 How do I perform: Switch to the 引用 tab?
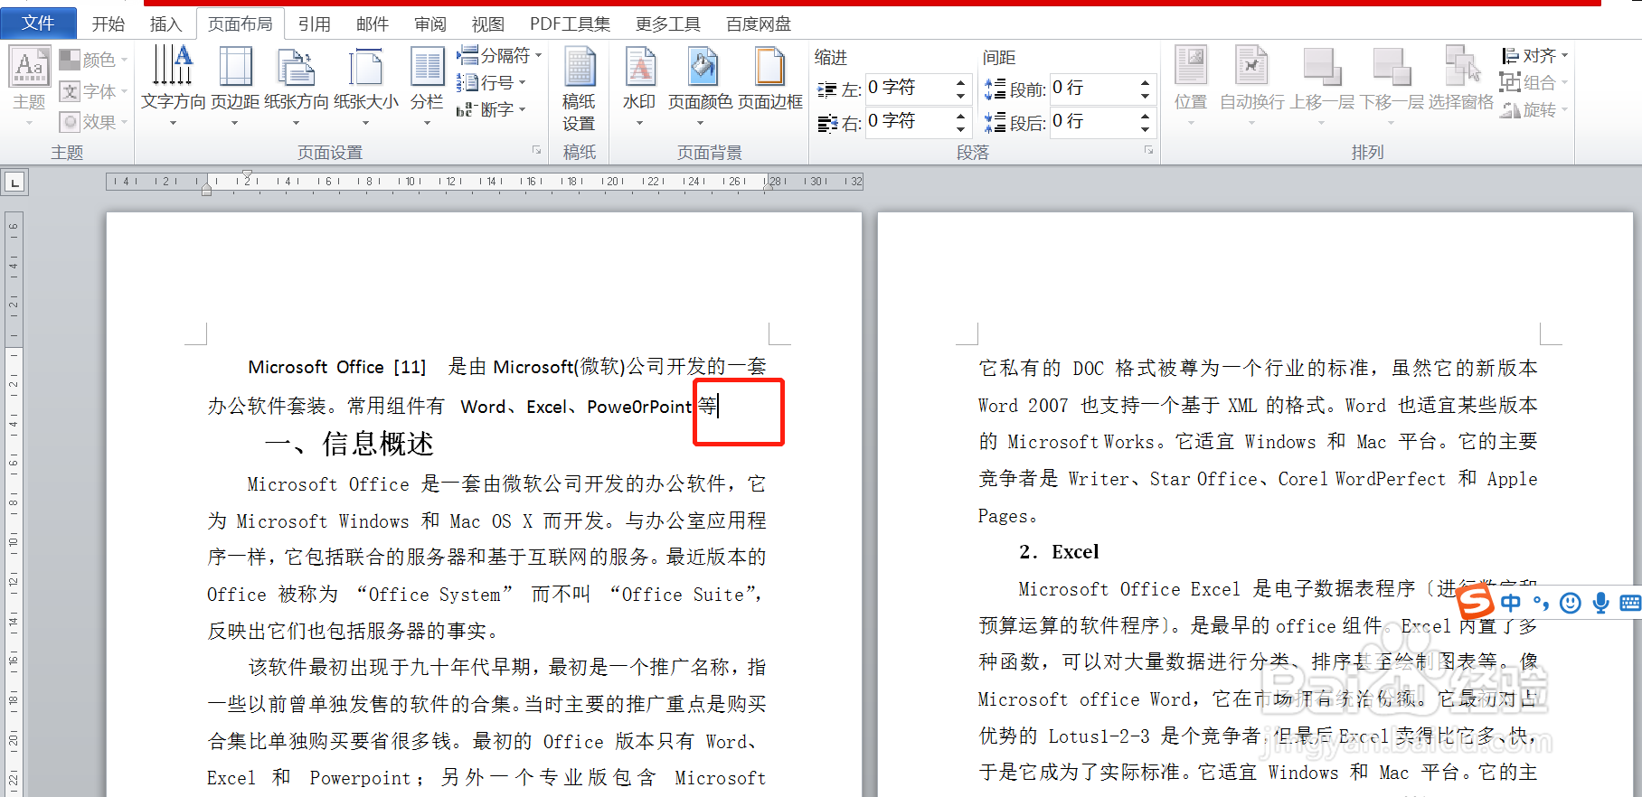click(314, 24)
